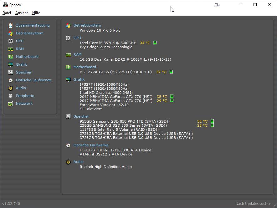
Task: Open the Datei menu
Action: pos(7,13)
